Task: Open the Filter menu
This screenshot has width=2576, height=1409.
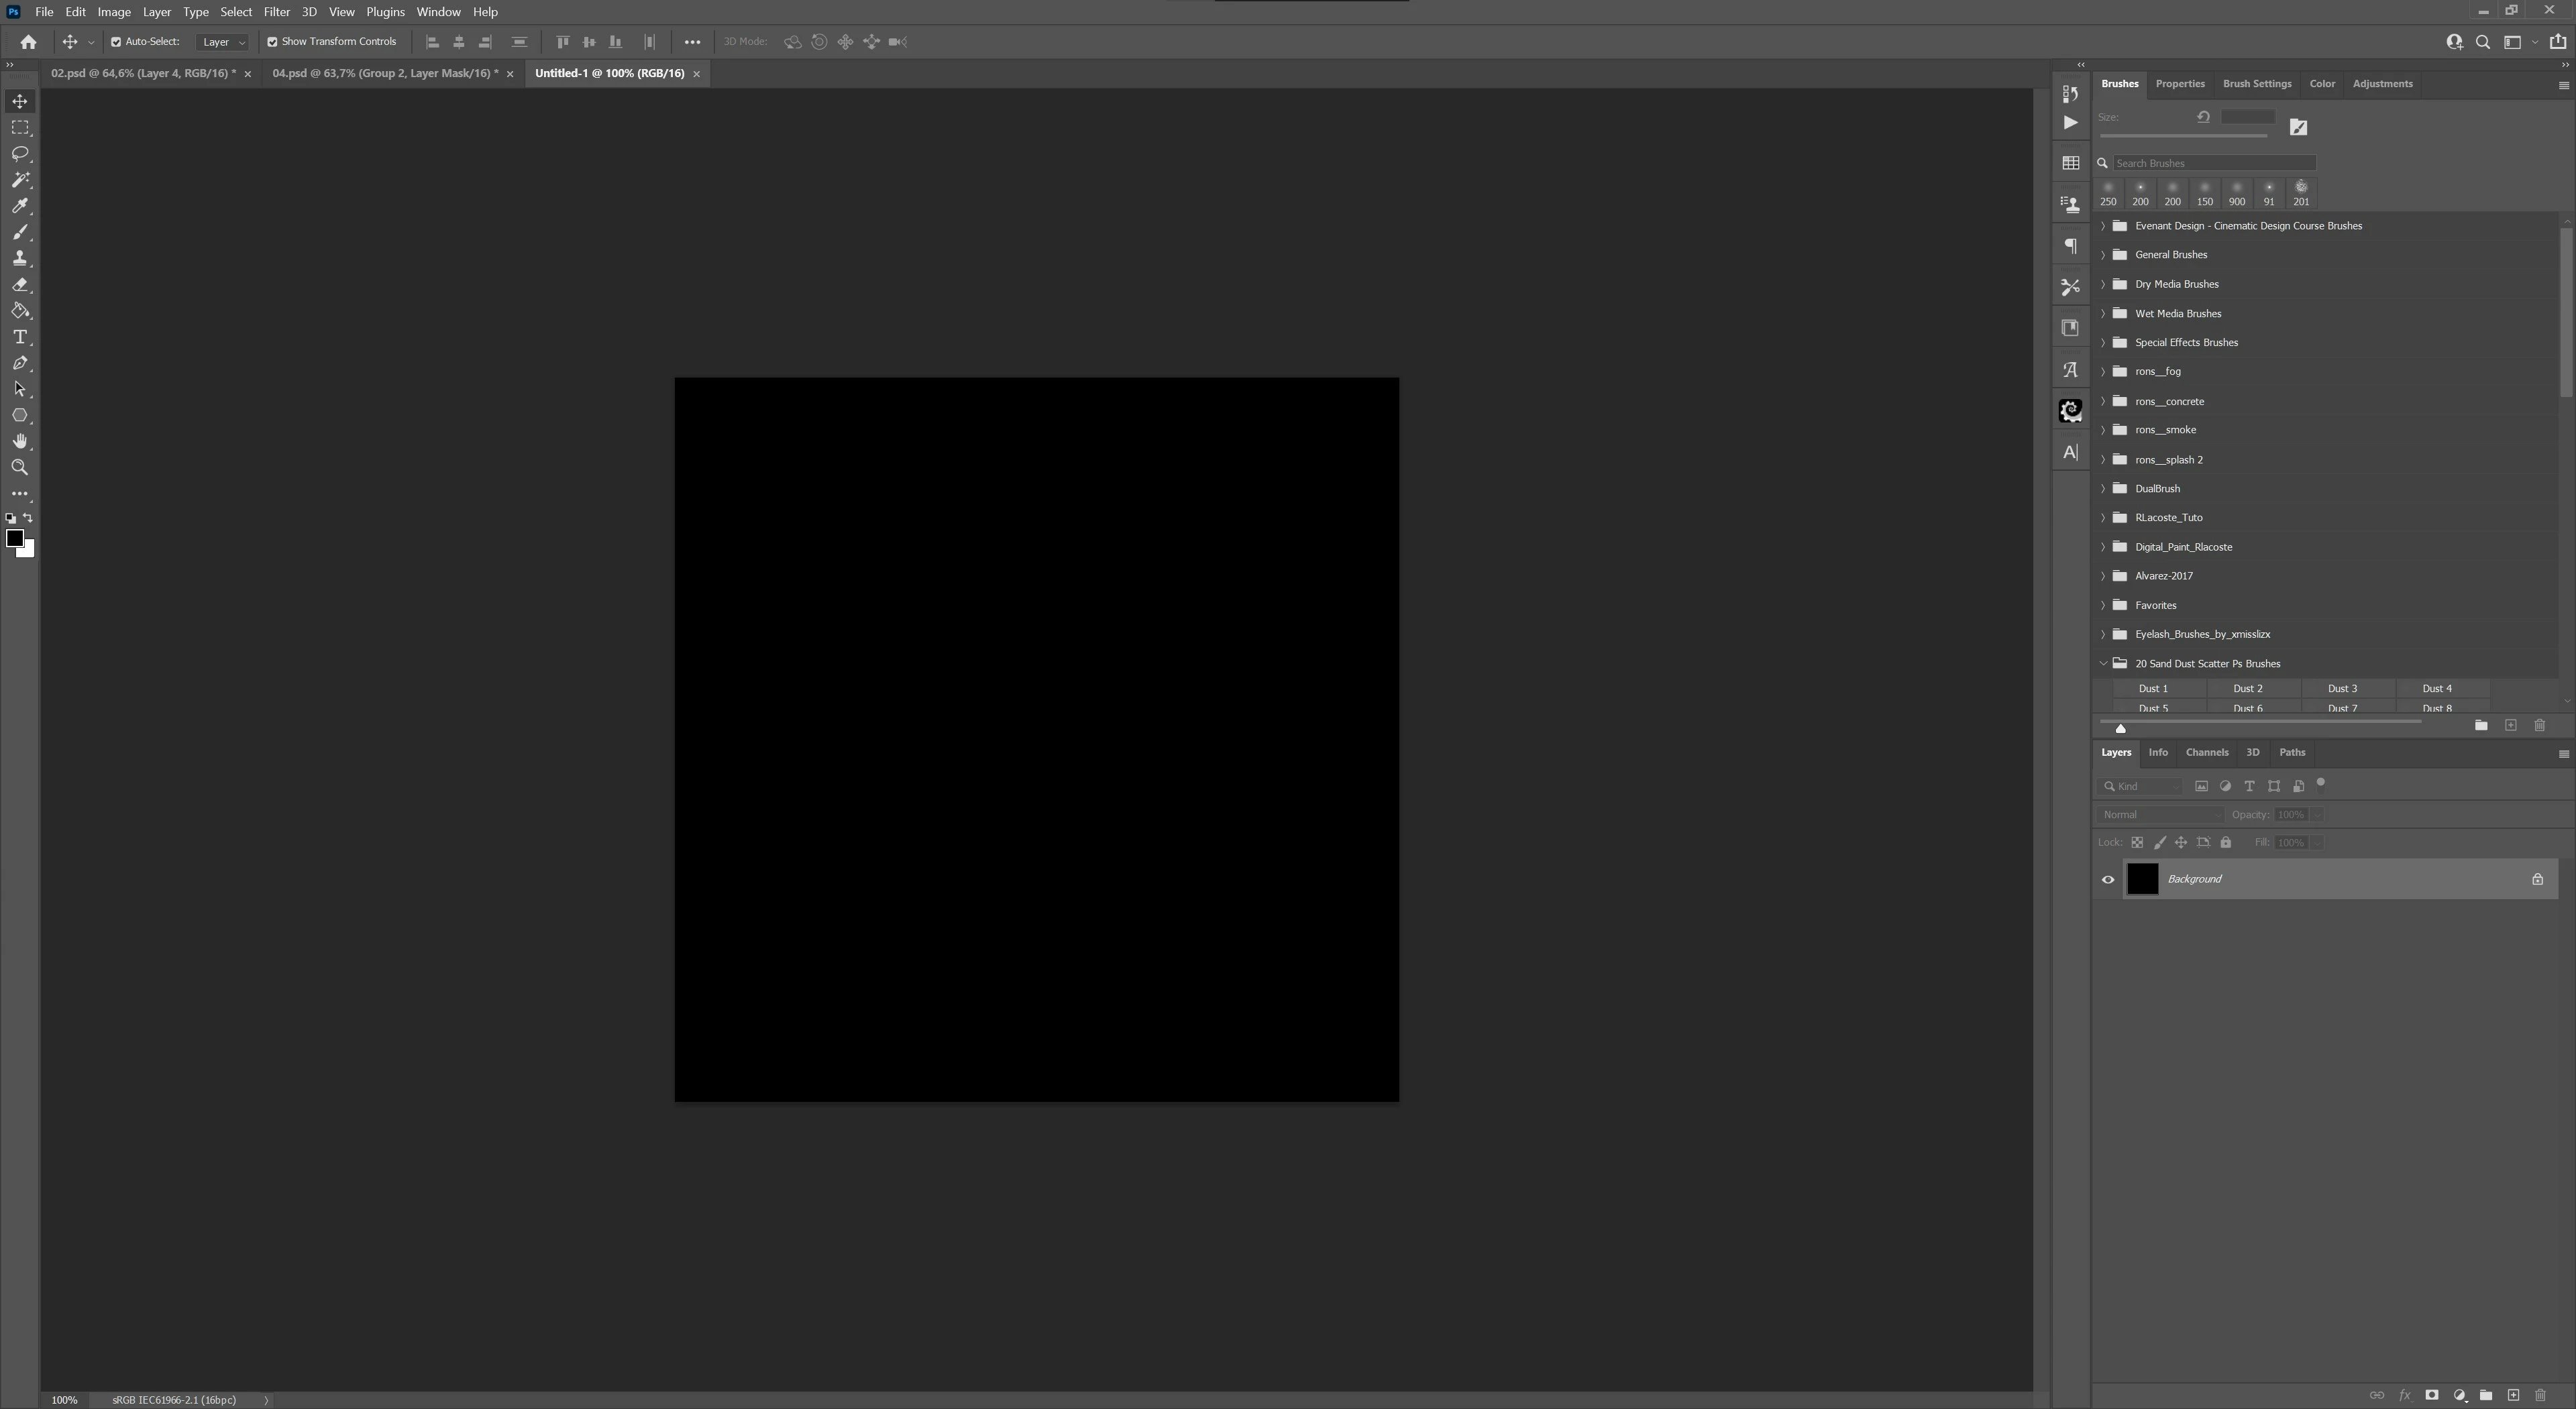Action: click(x=276, y=12)
